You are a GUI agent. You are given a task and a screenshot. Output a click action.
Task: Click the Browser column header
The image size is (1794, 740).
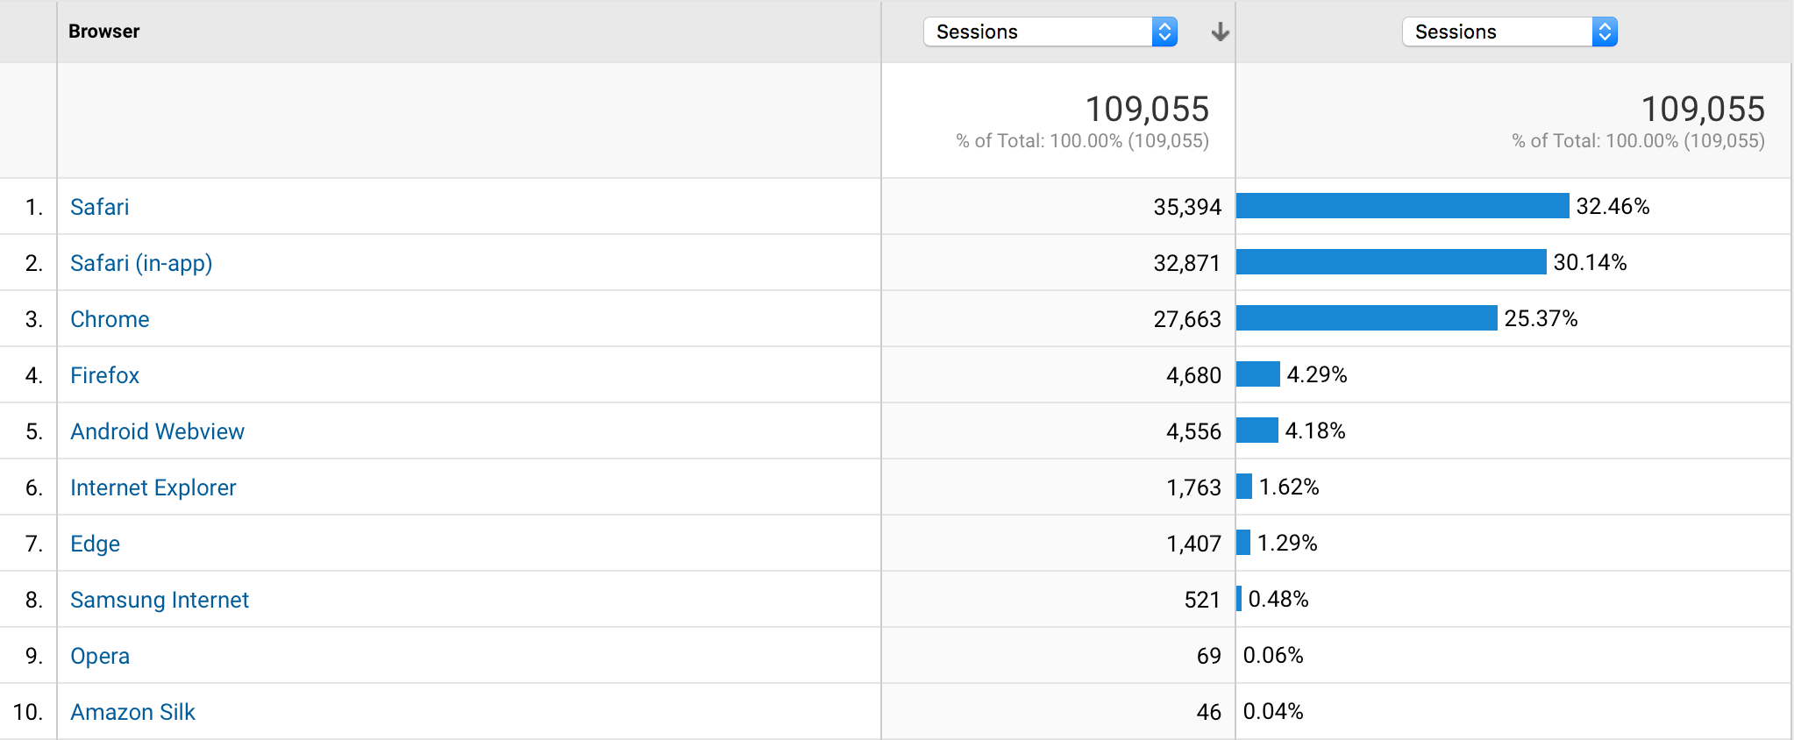104,32
